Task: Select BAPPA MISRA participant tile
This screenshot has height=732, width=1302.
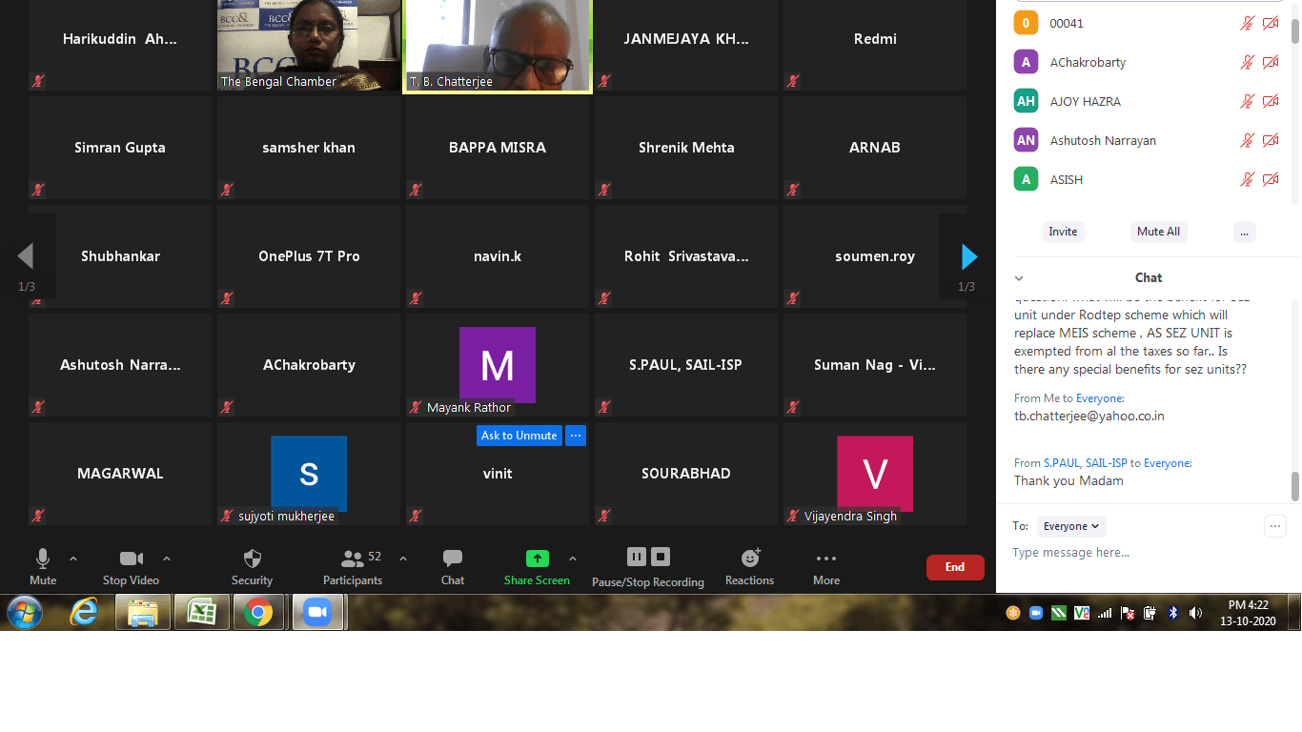Action: pos(498,148)
